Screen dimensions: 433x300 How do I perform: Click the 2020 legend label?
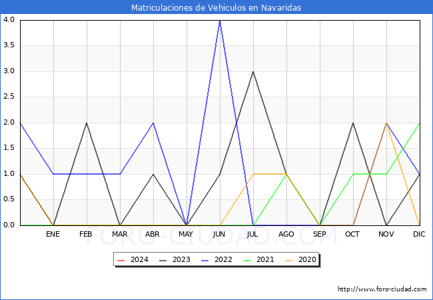coord(307,260)
